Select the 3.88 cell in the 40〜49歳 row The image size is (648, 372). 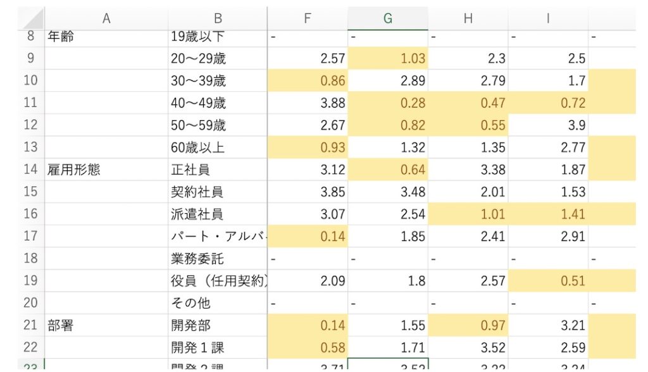point(308,103)
